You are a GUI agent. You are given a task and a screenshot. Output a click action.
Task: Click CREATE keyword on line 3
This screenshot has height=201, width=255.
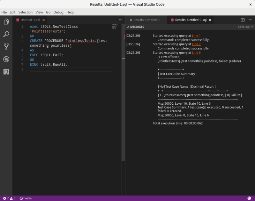36,41
